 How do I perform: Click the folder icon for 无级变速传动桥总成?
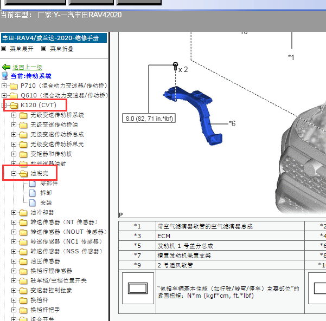coord(23,135)
